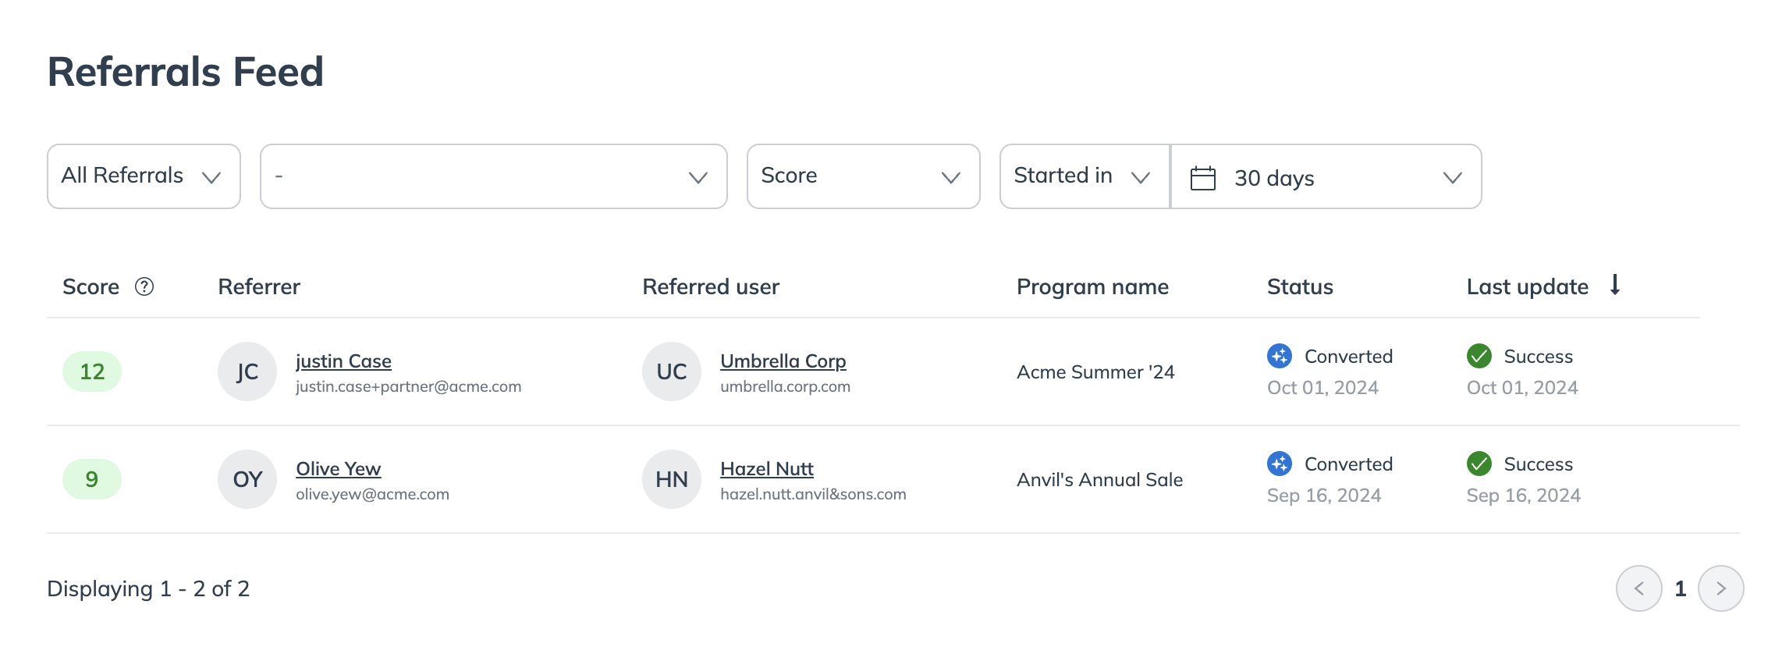Click the score badge showing 12
This screenshot has width=1768, height=654.
coord(92,371)
